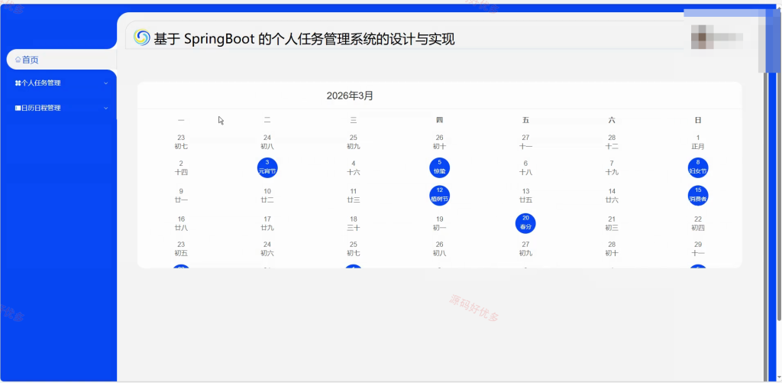Viewport: 782px width, 383px height.
Task: Click date 7 labeled 十九
Action: coord(612,167)
